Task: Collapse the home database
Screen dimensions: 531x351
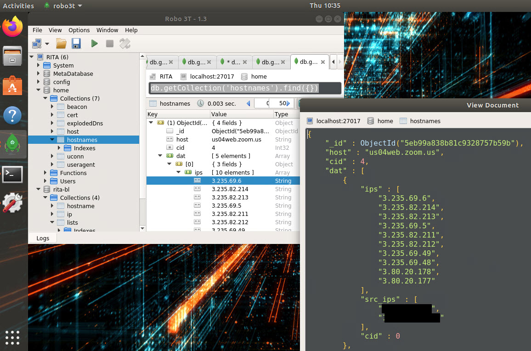Action: pyautogui.click(x=38, y=90)
